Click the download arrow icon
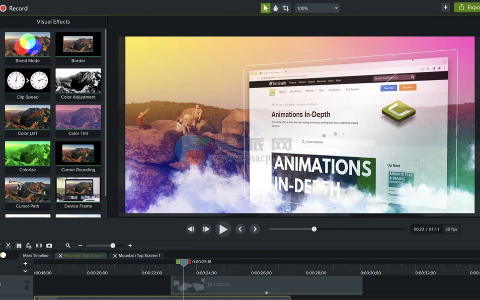The height and width of the screenshot is (300, 480). point(445,8)
